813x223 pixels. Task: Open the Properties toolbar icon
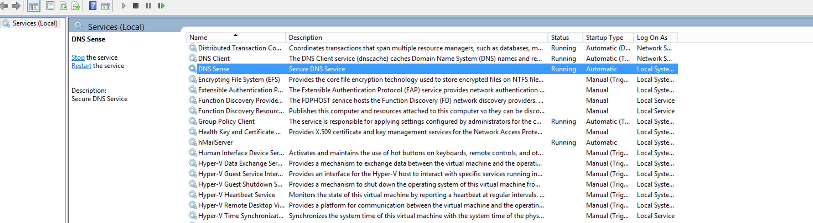tap(50, 6)
